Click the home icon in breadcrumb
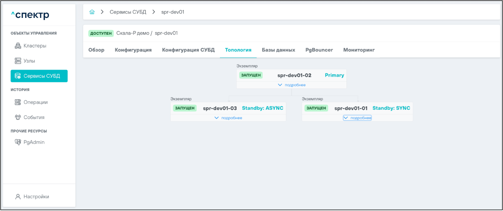 92,12
